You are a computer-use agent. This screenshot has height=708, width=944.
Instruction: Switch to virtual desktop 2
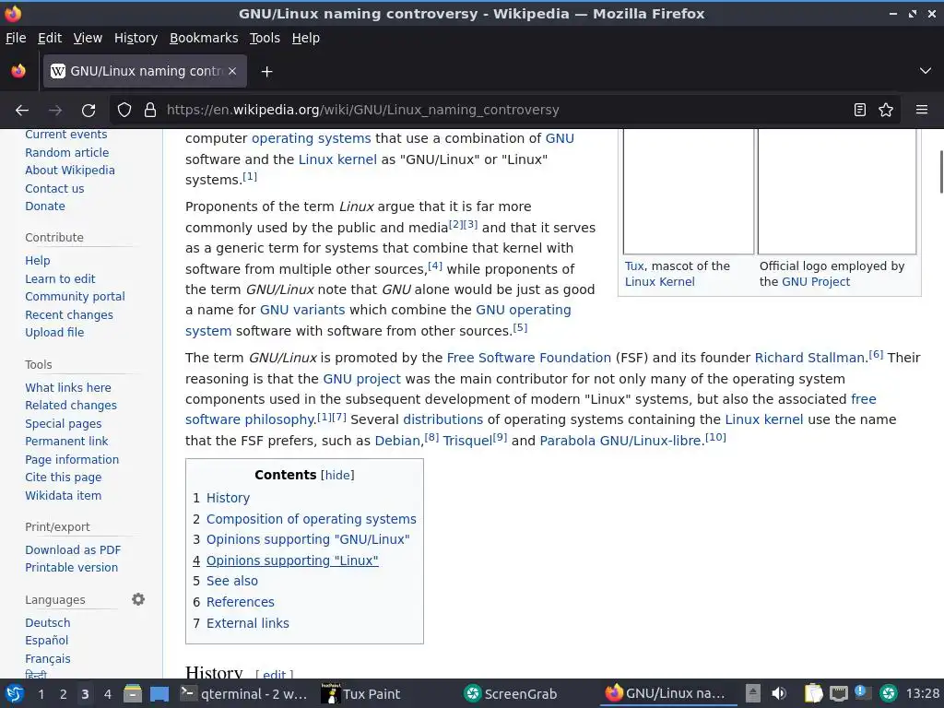click(64, 694)
